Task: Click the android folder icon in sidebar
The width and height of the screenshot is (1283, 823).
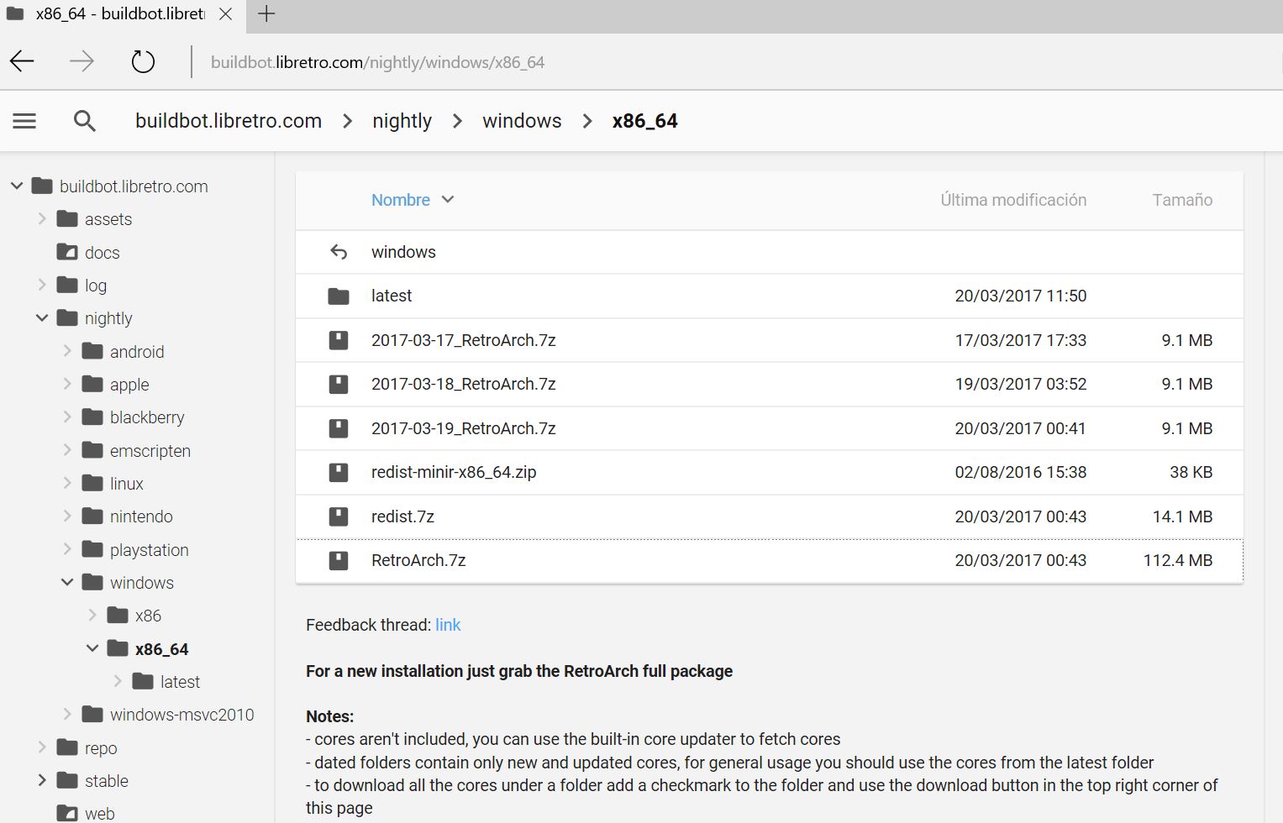Action: coord(92,351)
